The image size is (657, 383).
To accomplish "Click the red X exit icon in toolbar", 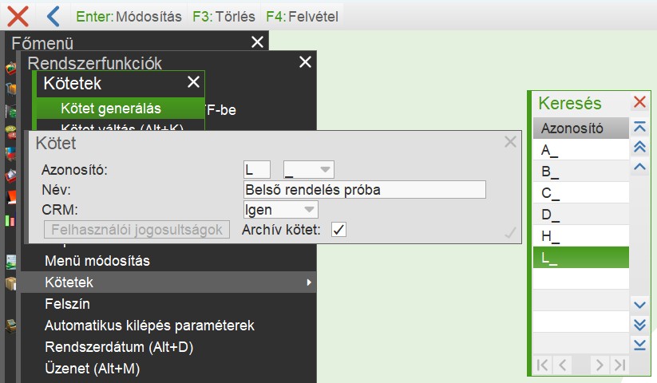I will click(x=18, y=15).
